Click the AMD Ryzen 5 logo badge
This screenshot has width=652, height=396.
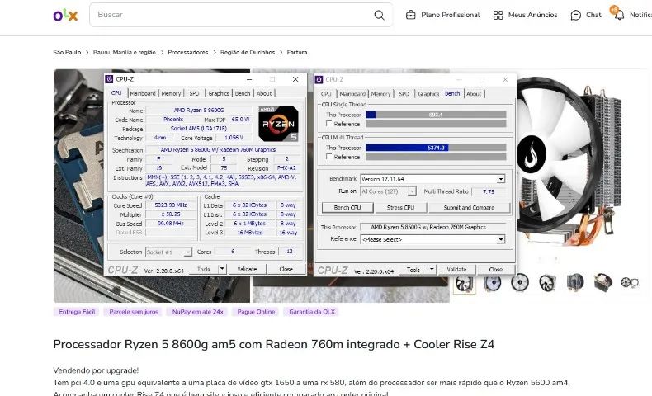click(x=278, y=124)
